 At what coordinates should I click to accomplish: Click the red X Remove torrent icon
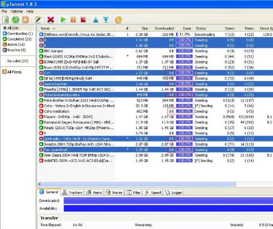(x=50, y=20)
